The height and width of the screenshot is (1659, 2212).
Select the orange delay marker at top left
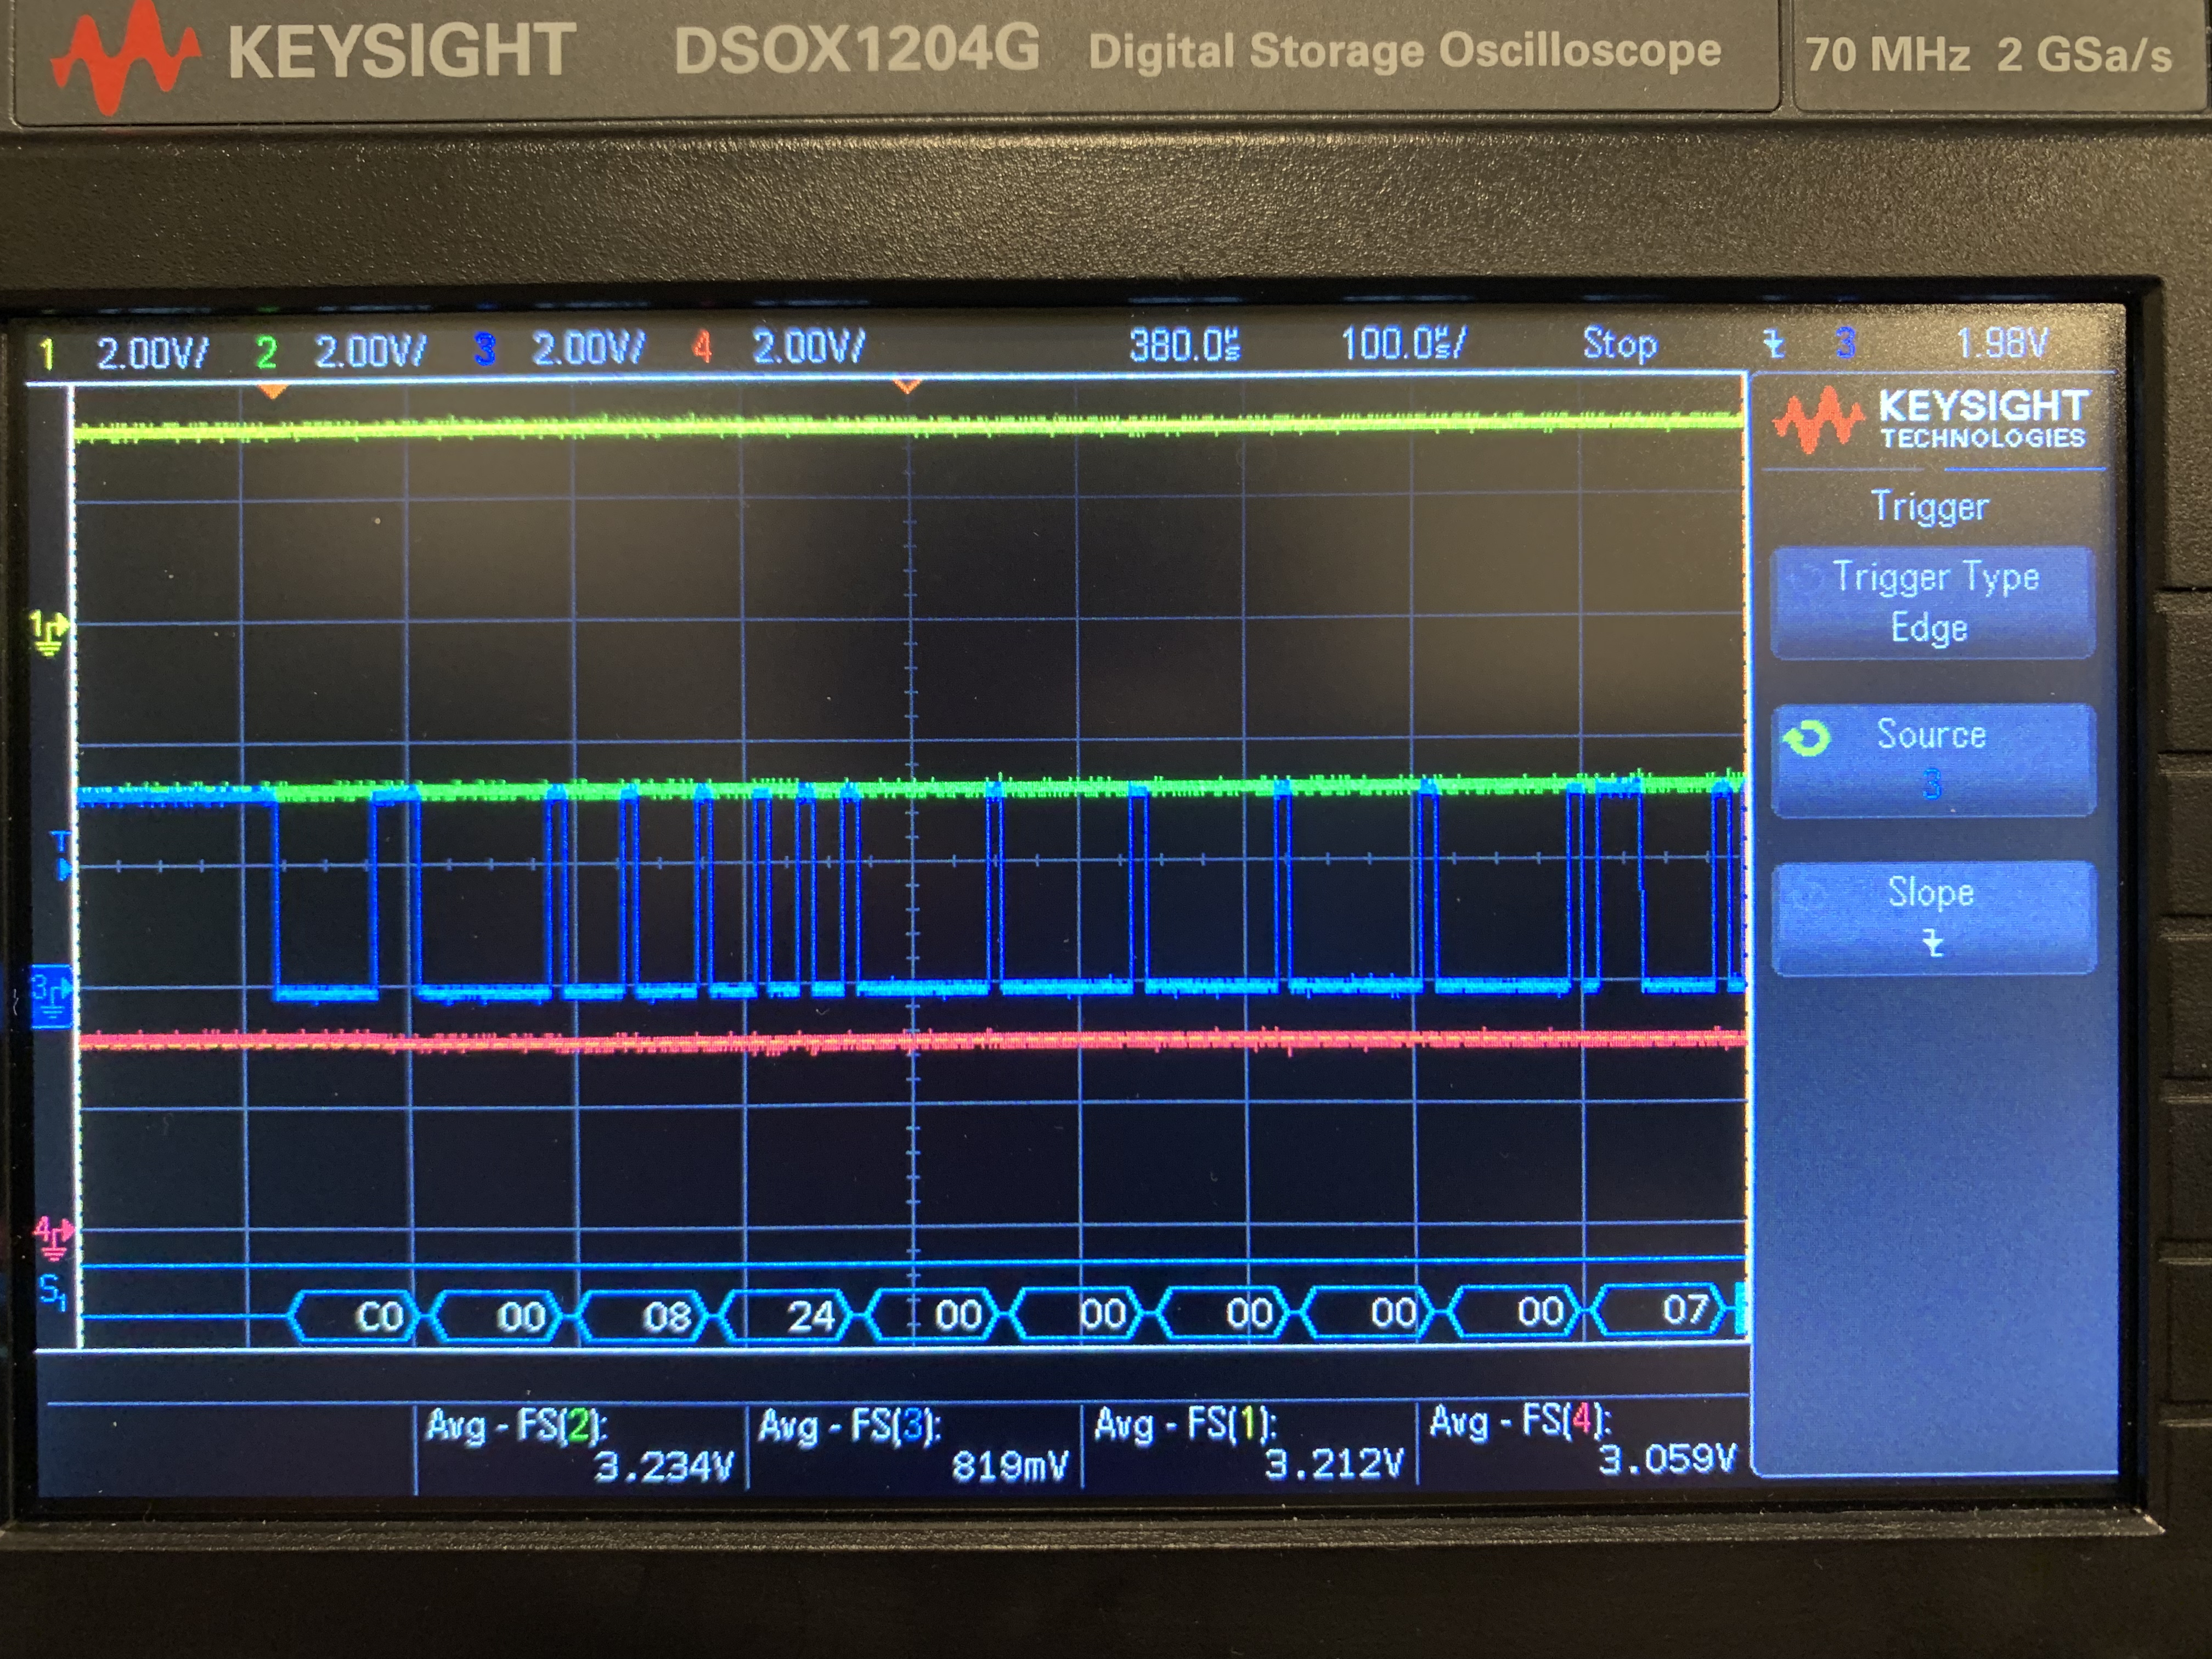[272, 392]
